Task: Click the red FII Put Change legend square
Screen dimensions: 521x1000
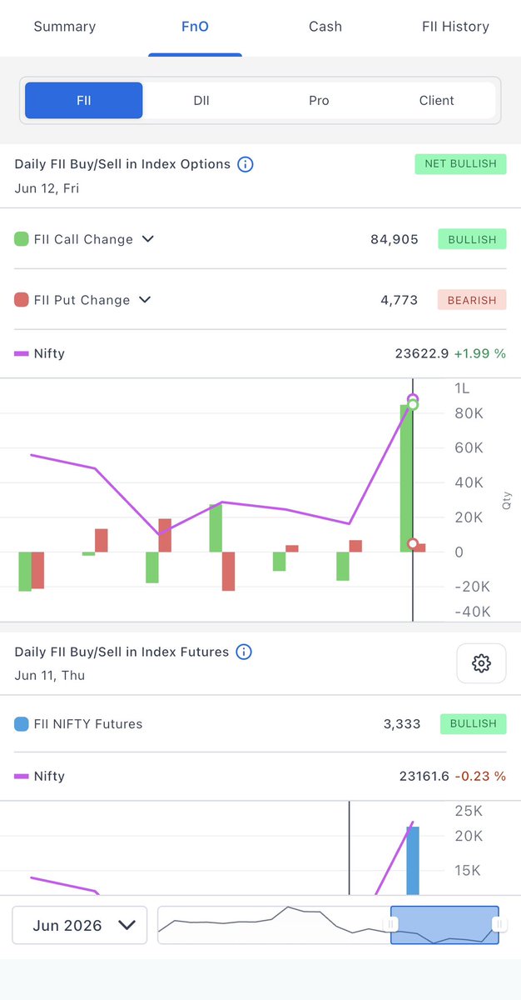Action: coord(22,300)
